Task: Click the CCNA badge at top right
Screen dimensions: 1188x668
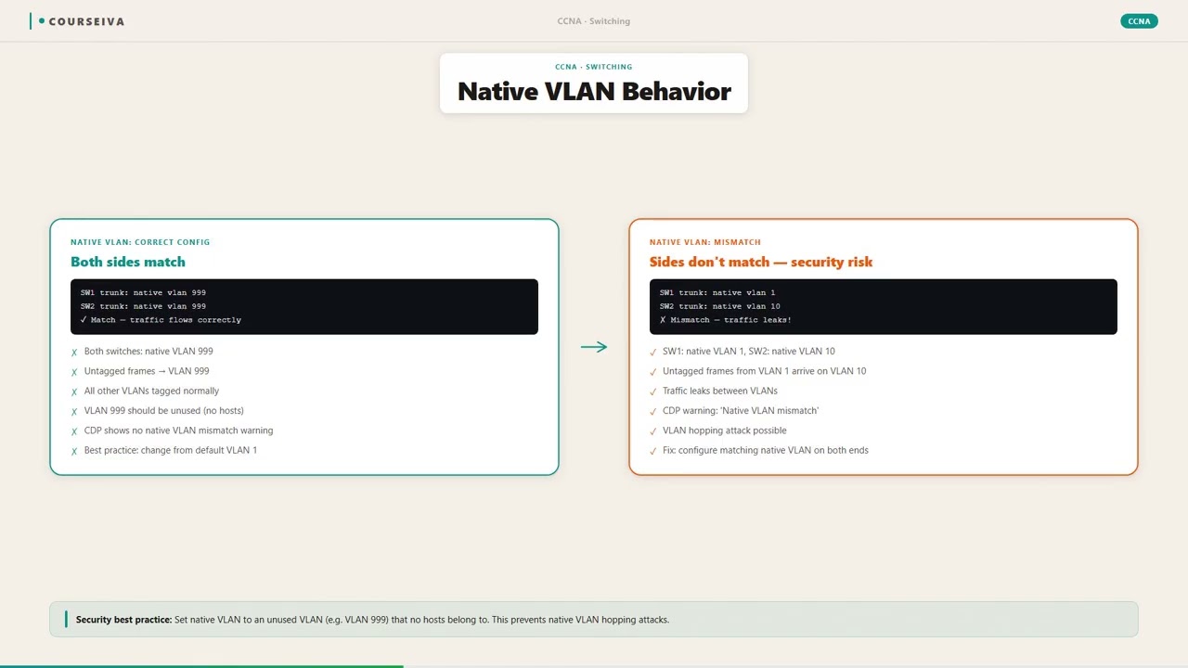Action: click(1139, 21)
